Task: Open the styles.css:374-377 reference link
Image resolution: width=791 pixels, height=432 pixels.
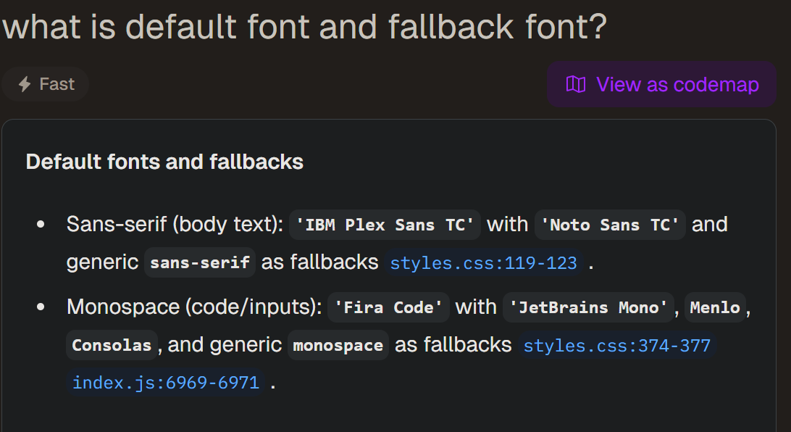Action: point(616,345)
